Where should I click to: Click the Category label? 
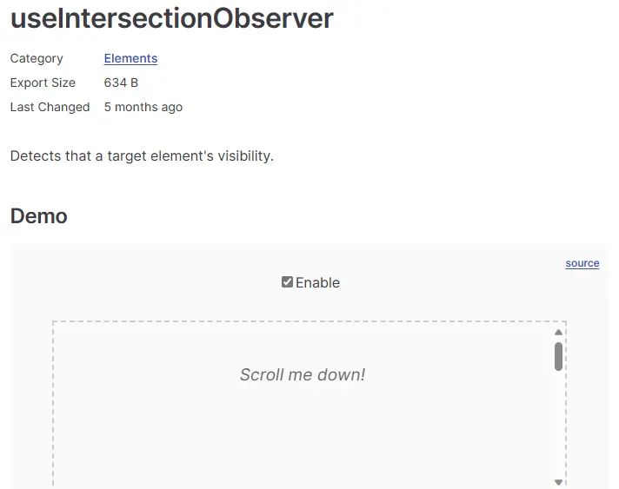pyautogui.click(x=37, y=59)
